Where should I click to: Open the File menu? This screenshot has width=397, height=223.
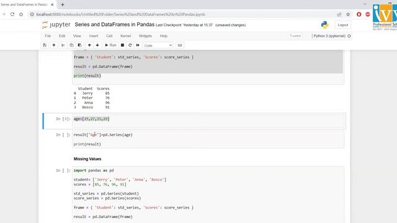48,36
